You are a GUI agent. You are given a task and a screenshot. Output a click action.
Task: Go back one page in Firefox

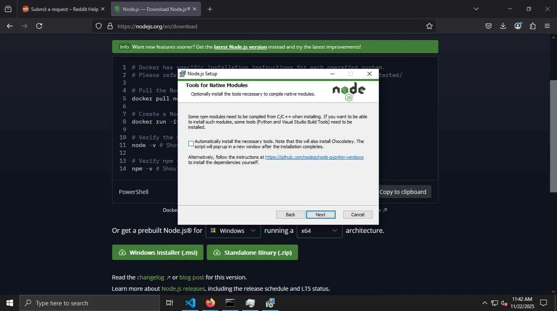(x=10, y=26)
